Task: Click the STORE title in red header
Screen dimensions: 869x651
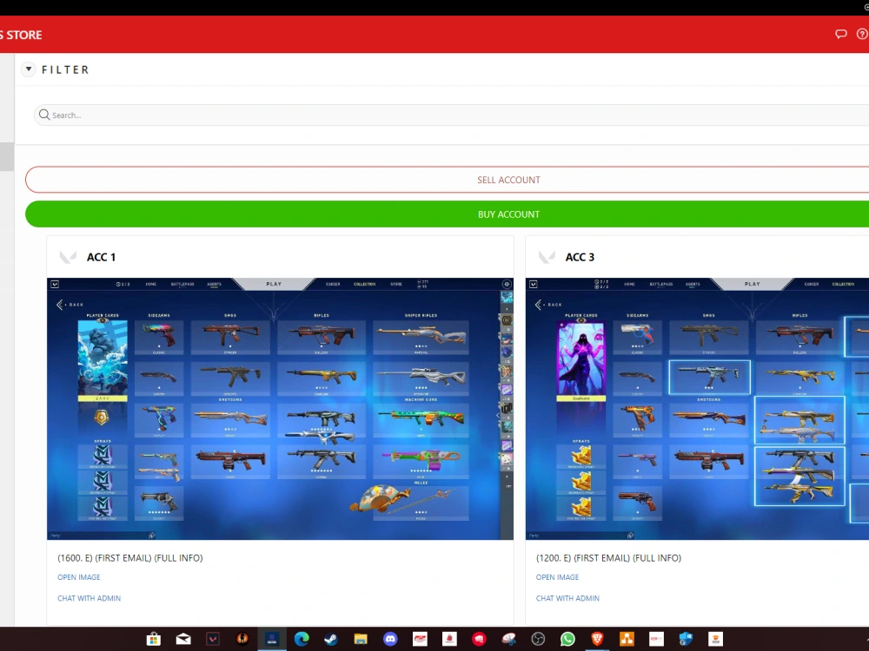Action: click(24, 35)
